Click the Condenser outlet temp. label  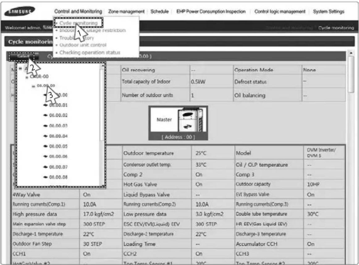pyautogui.click(x=147, y=165)
